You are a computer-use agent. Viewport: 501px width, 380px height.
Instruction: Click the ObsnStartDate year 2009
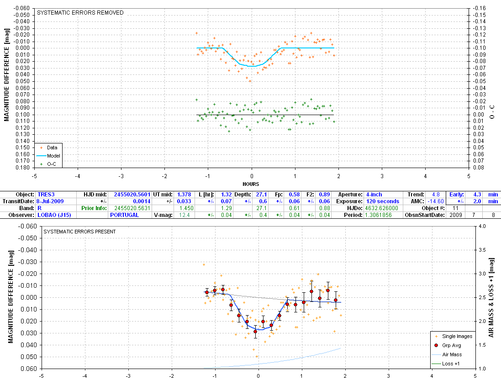(x=455, y=215)
